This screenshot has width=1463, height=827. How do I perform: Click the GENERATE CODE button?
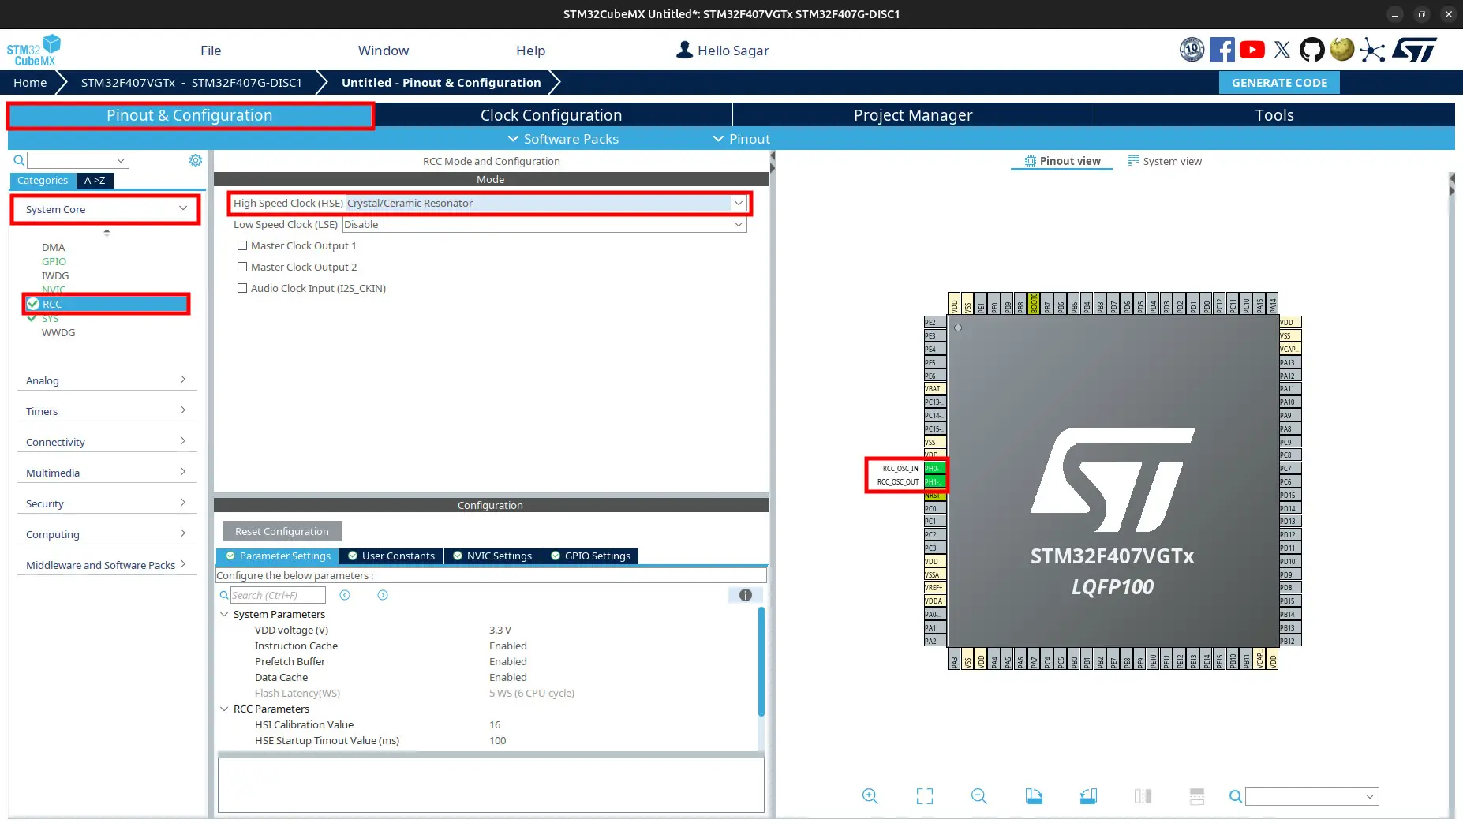coord(1279,83)
